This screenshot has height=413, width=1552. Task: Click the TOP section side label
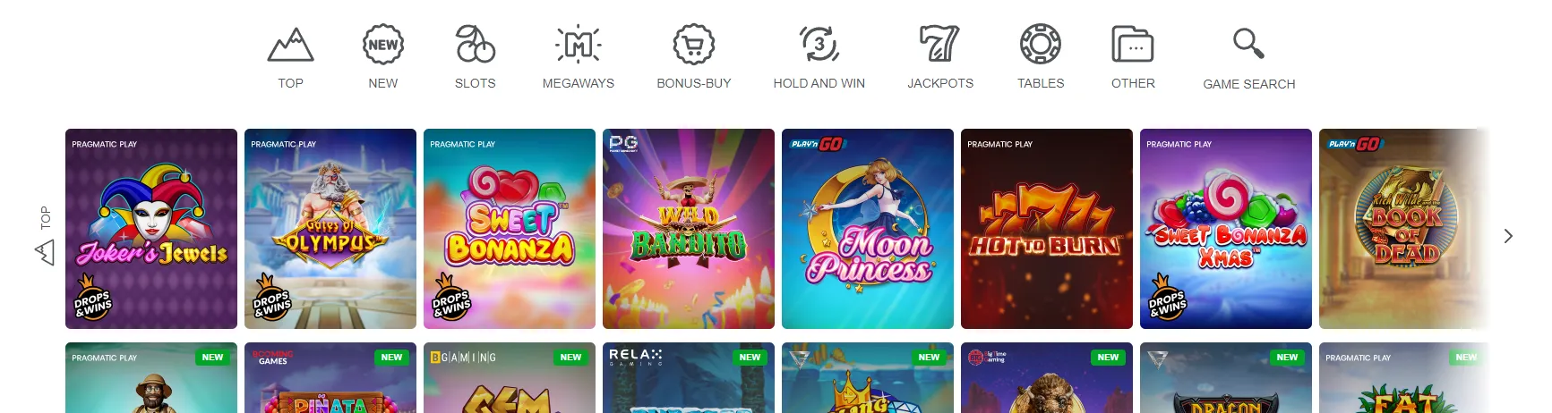45,217
